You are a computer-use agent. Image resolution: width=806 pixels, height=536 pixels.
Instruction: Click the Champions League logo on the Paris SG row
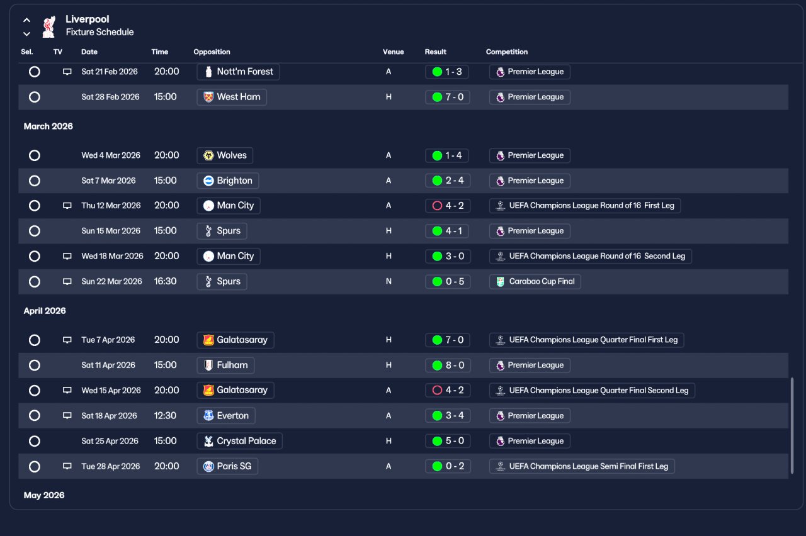tap(501, 466)
